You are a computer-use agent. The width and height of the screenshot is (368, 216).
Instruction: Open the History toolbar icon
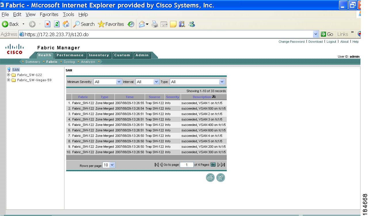(x=131, y=24)
